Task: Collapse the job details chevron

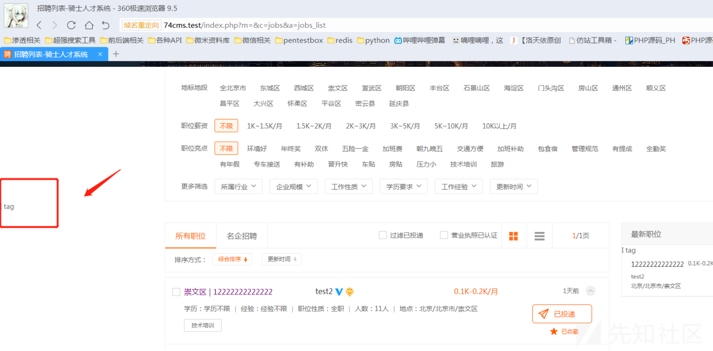Action: [x=591, y=291]
